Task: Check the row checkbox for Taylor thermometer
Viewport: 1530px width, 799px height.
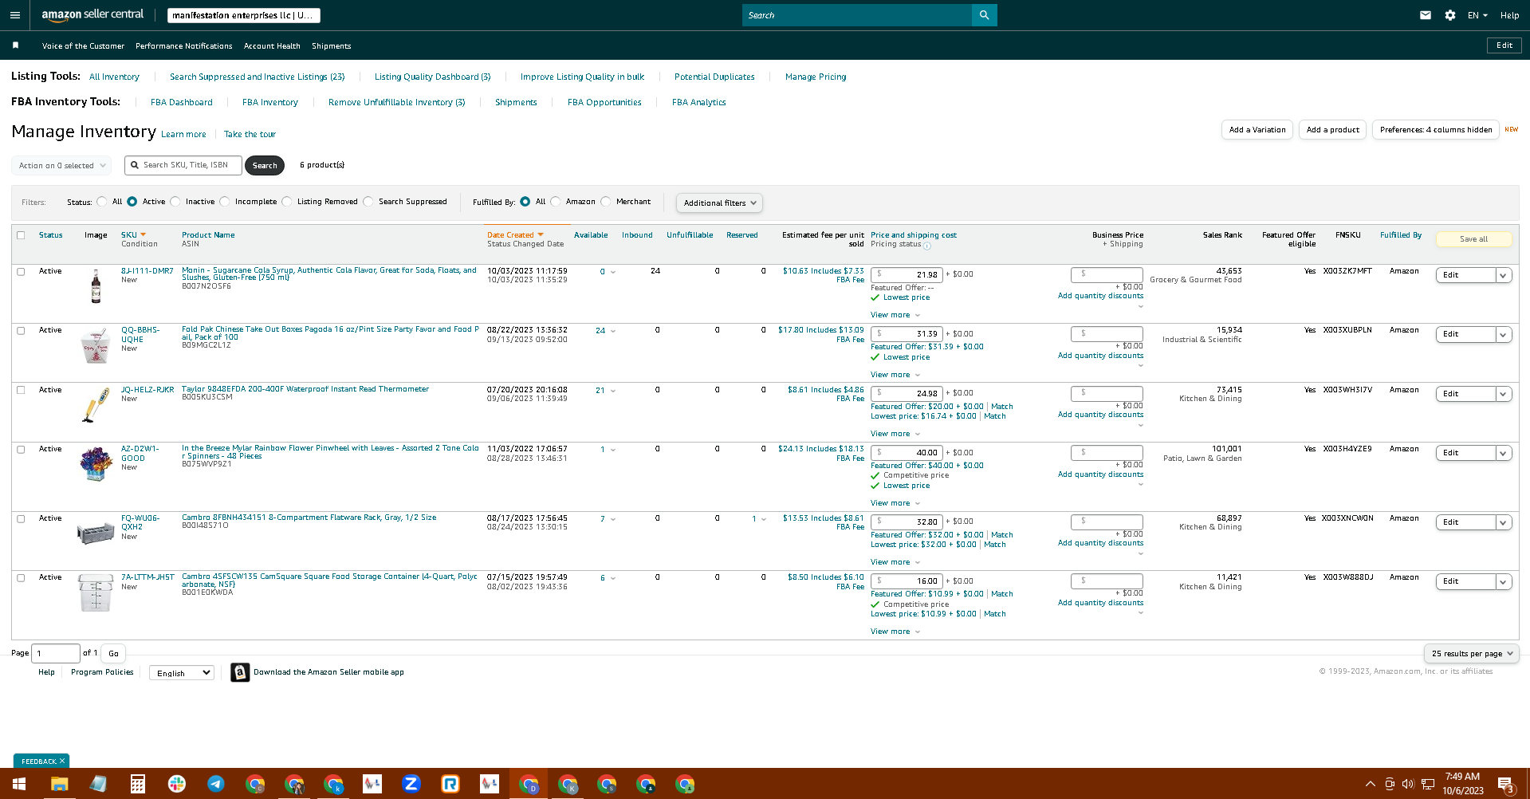Action: pos(21,390)
